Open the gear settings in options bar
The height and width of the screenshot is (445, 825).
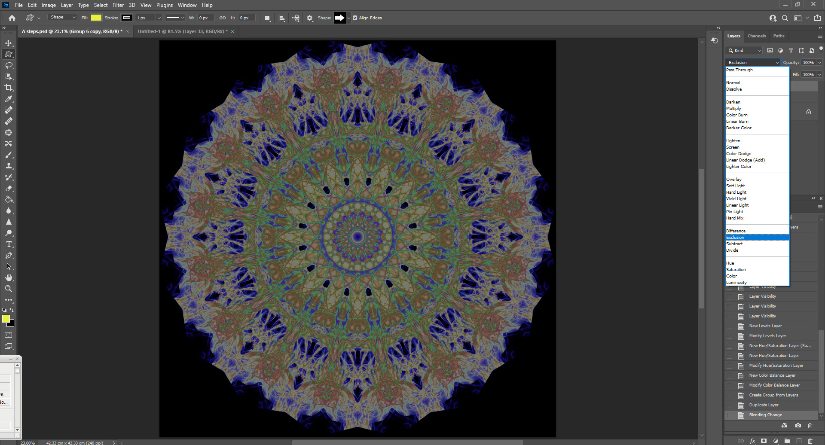pos(310,18)
